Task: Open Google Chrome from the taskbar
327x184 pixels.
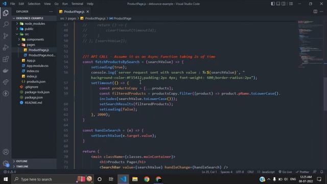Action: [x=147, y=179]
